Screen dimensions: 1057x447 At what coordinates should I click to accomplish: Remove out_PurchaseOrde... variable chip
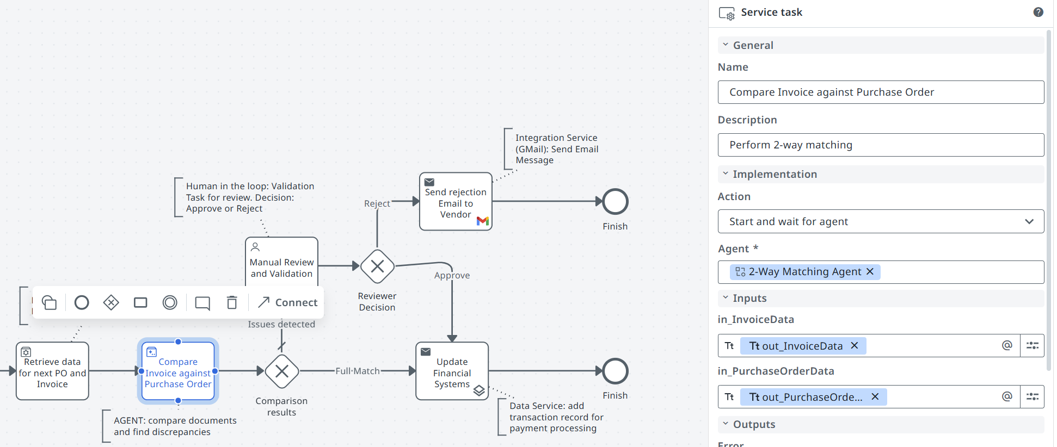pyautogui.click(x=875, y=396)
